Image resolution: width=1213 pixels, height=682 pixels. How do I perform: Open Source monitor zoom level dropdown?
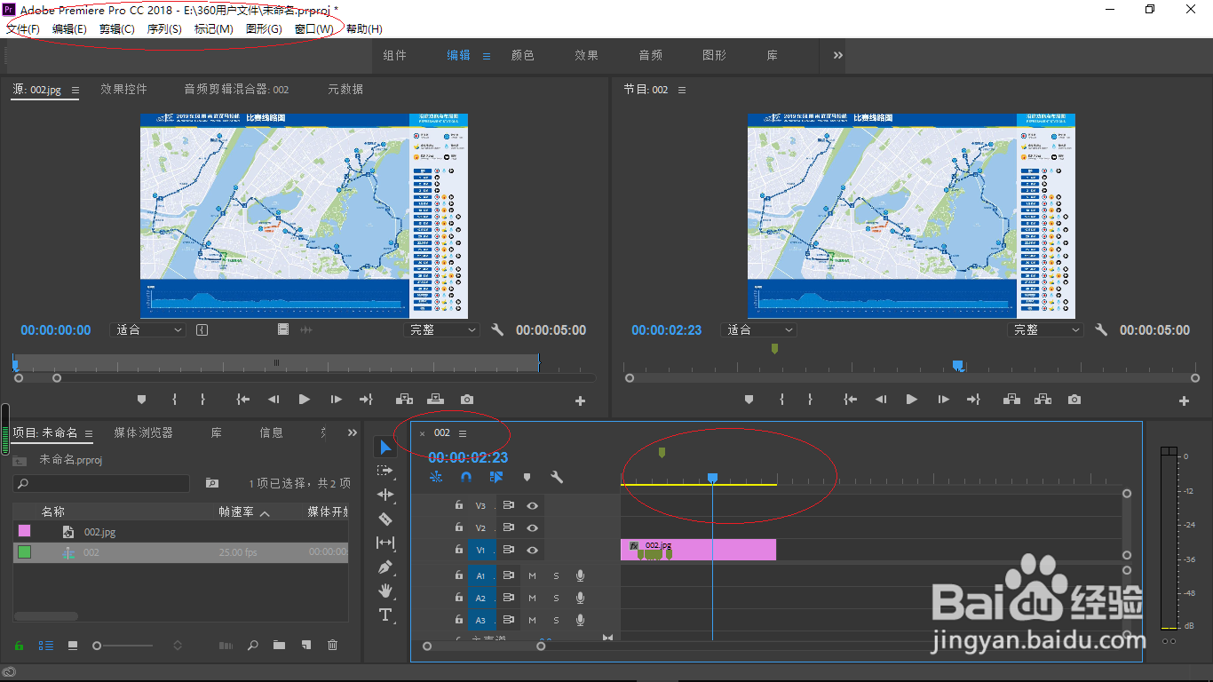(x=147, y=329)
